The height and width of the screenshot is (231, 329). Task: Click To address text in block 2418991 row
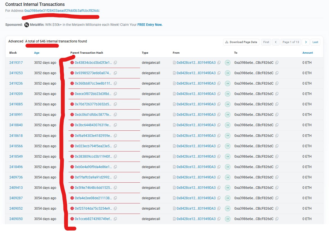[x=254, y=115]
